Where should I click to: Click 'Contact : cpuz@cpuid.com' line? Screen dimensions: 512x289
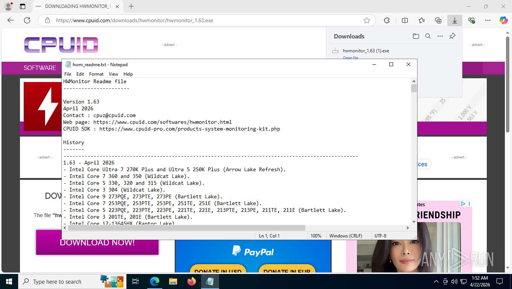point(99,115)
